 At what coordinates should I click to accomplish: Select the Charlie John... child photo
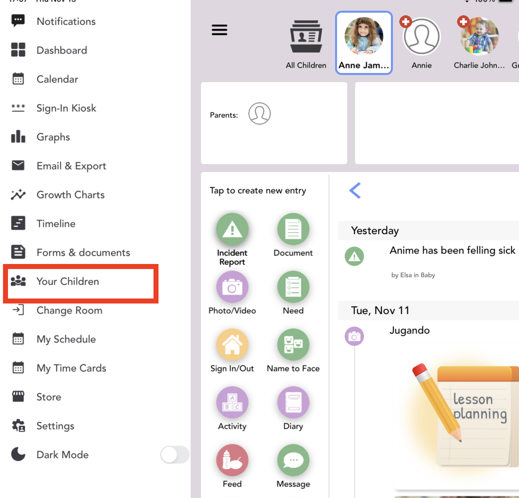click(x=479, y=36)
